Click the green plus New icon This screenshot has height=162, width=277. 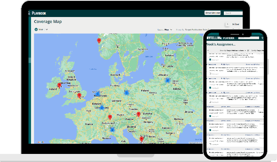point(36,29)
